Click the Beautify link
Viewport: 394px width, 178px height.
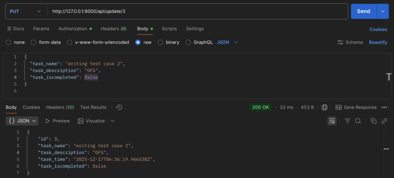point(378,42)
